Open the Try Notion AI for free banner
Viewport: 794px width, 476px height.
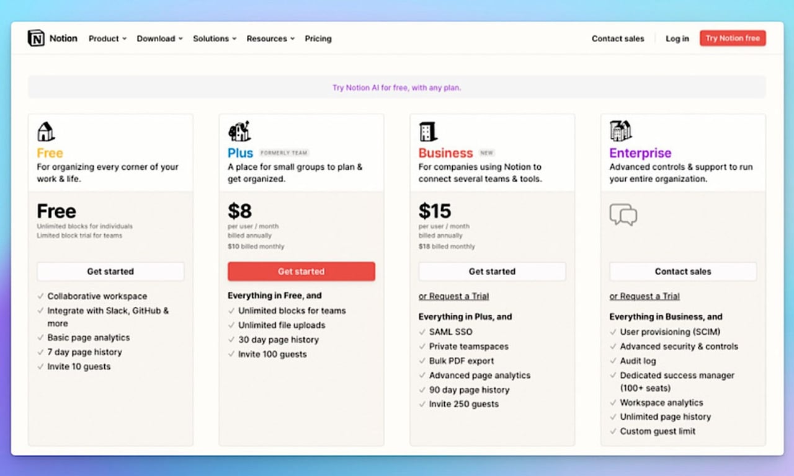(397, 87)
